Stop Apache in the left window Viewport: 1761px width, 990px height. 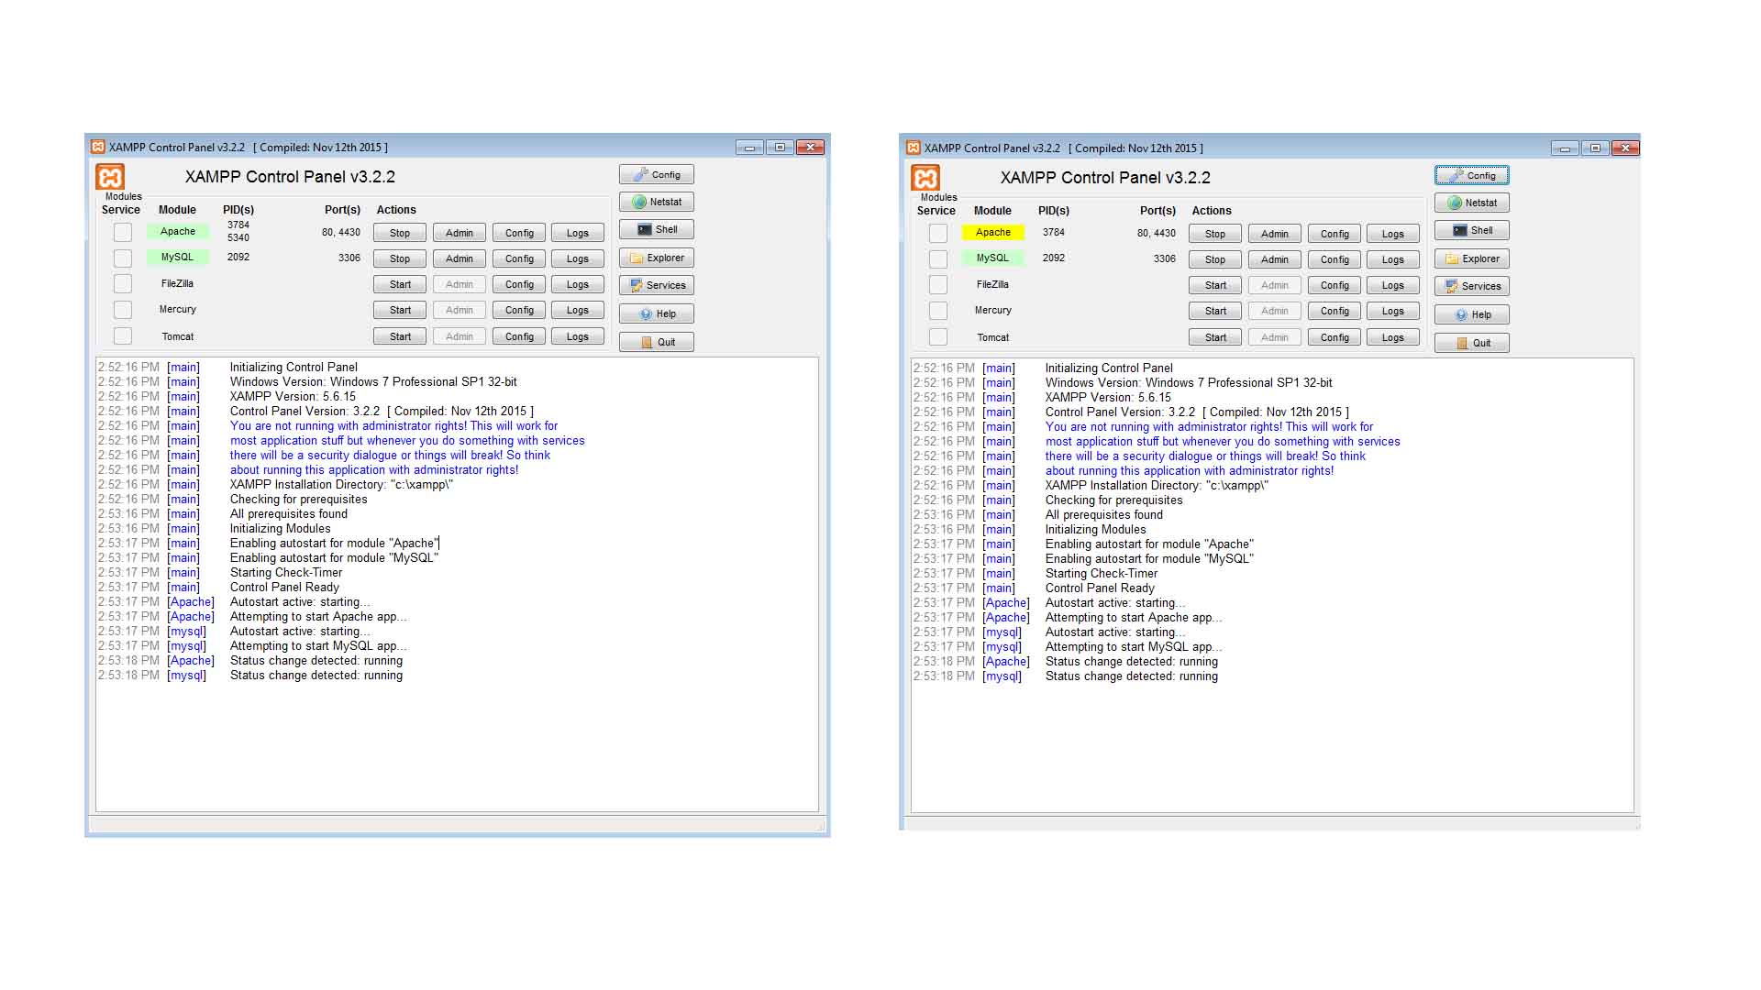[400, 233]
